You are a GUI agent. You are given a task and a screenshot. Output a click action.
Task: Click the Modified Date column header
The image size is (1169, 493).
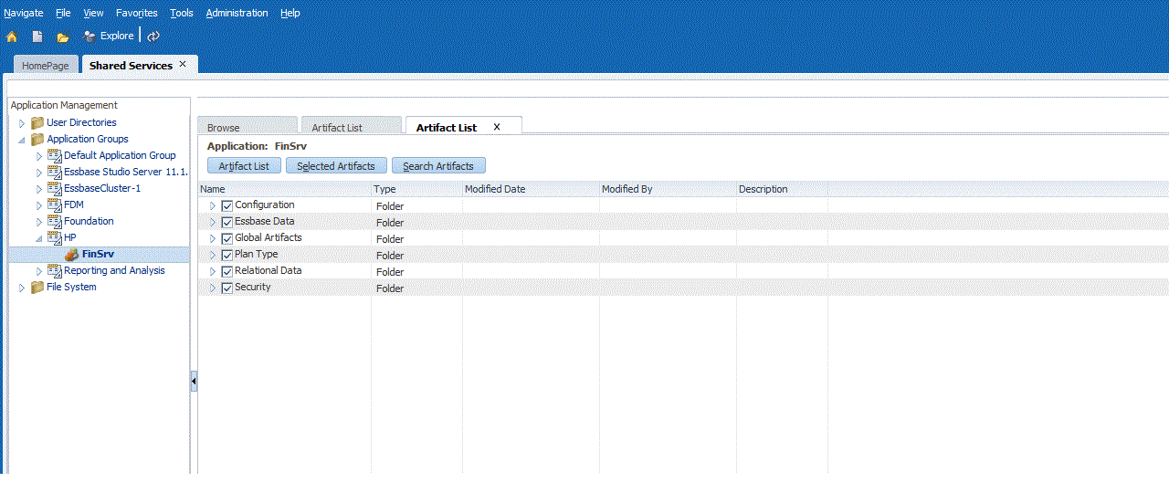tap(532, 189)
